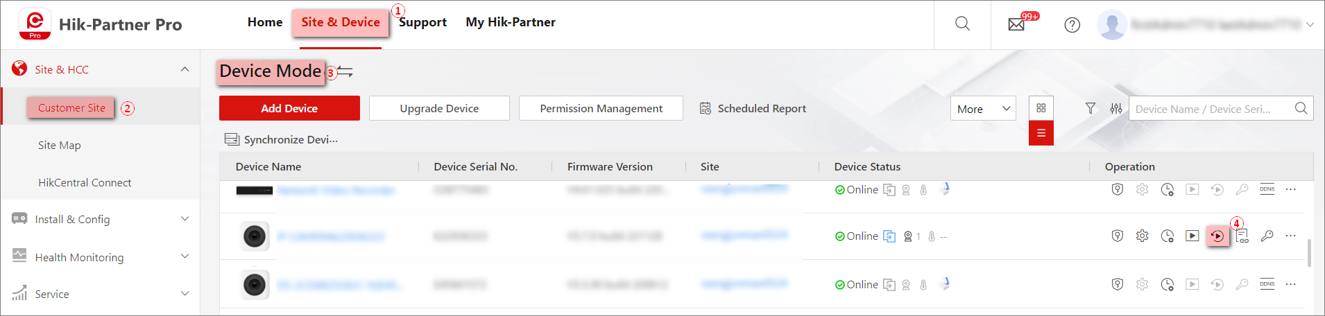Screen dimensions: 1325x316
Task: Go to the Home tab
Action: click(x=265, y=22)
